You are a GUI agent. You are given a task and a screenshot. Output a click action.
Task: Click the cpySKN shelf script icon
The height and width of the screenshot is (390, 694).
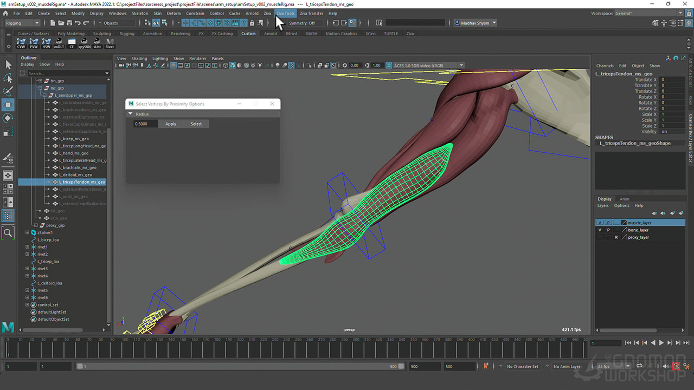[84, 43]
